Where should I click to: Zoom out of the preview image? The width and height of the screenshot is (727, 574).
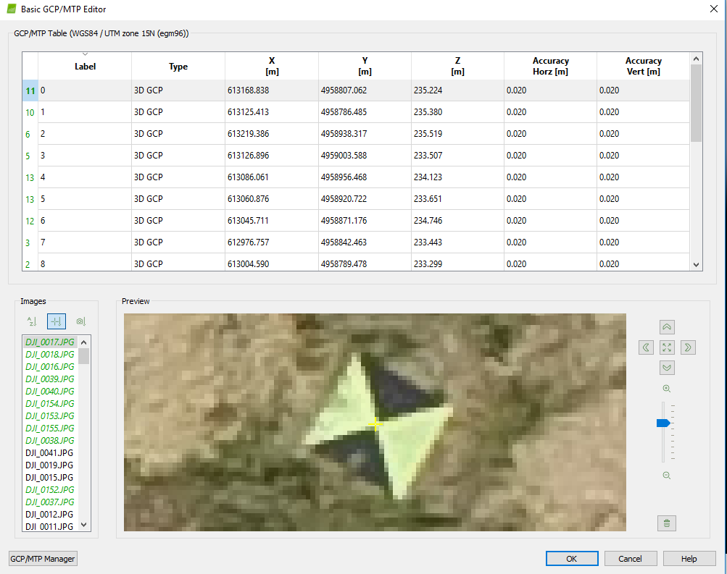[666, 475]
